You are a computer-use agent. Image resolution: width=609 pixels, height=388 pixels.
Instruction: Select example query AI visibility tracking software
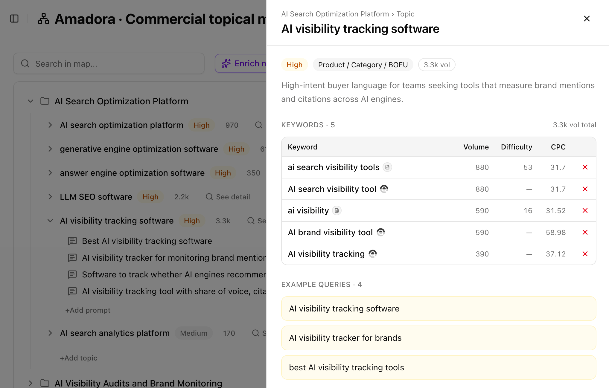click(x=439, y=308)
